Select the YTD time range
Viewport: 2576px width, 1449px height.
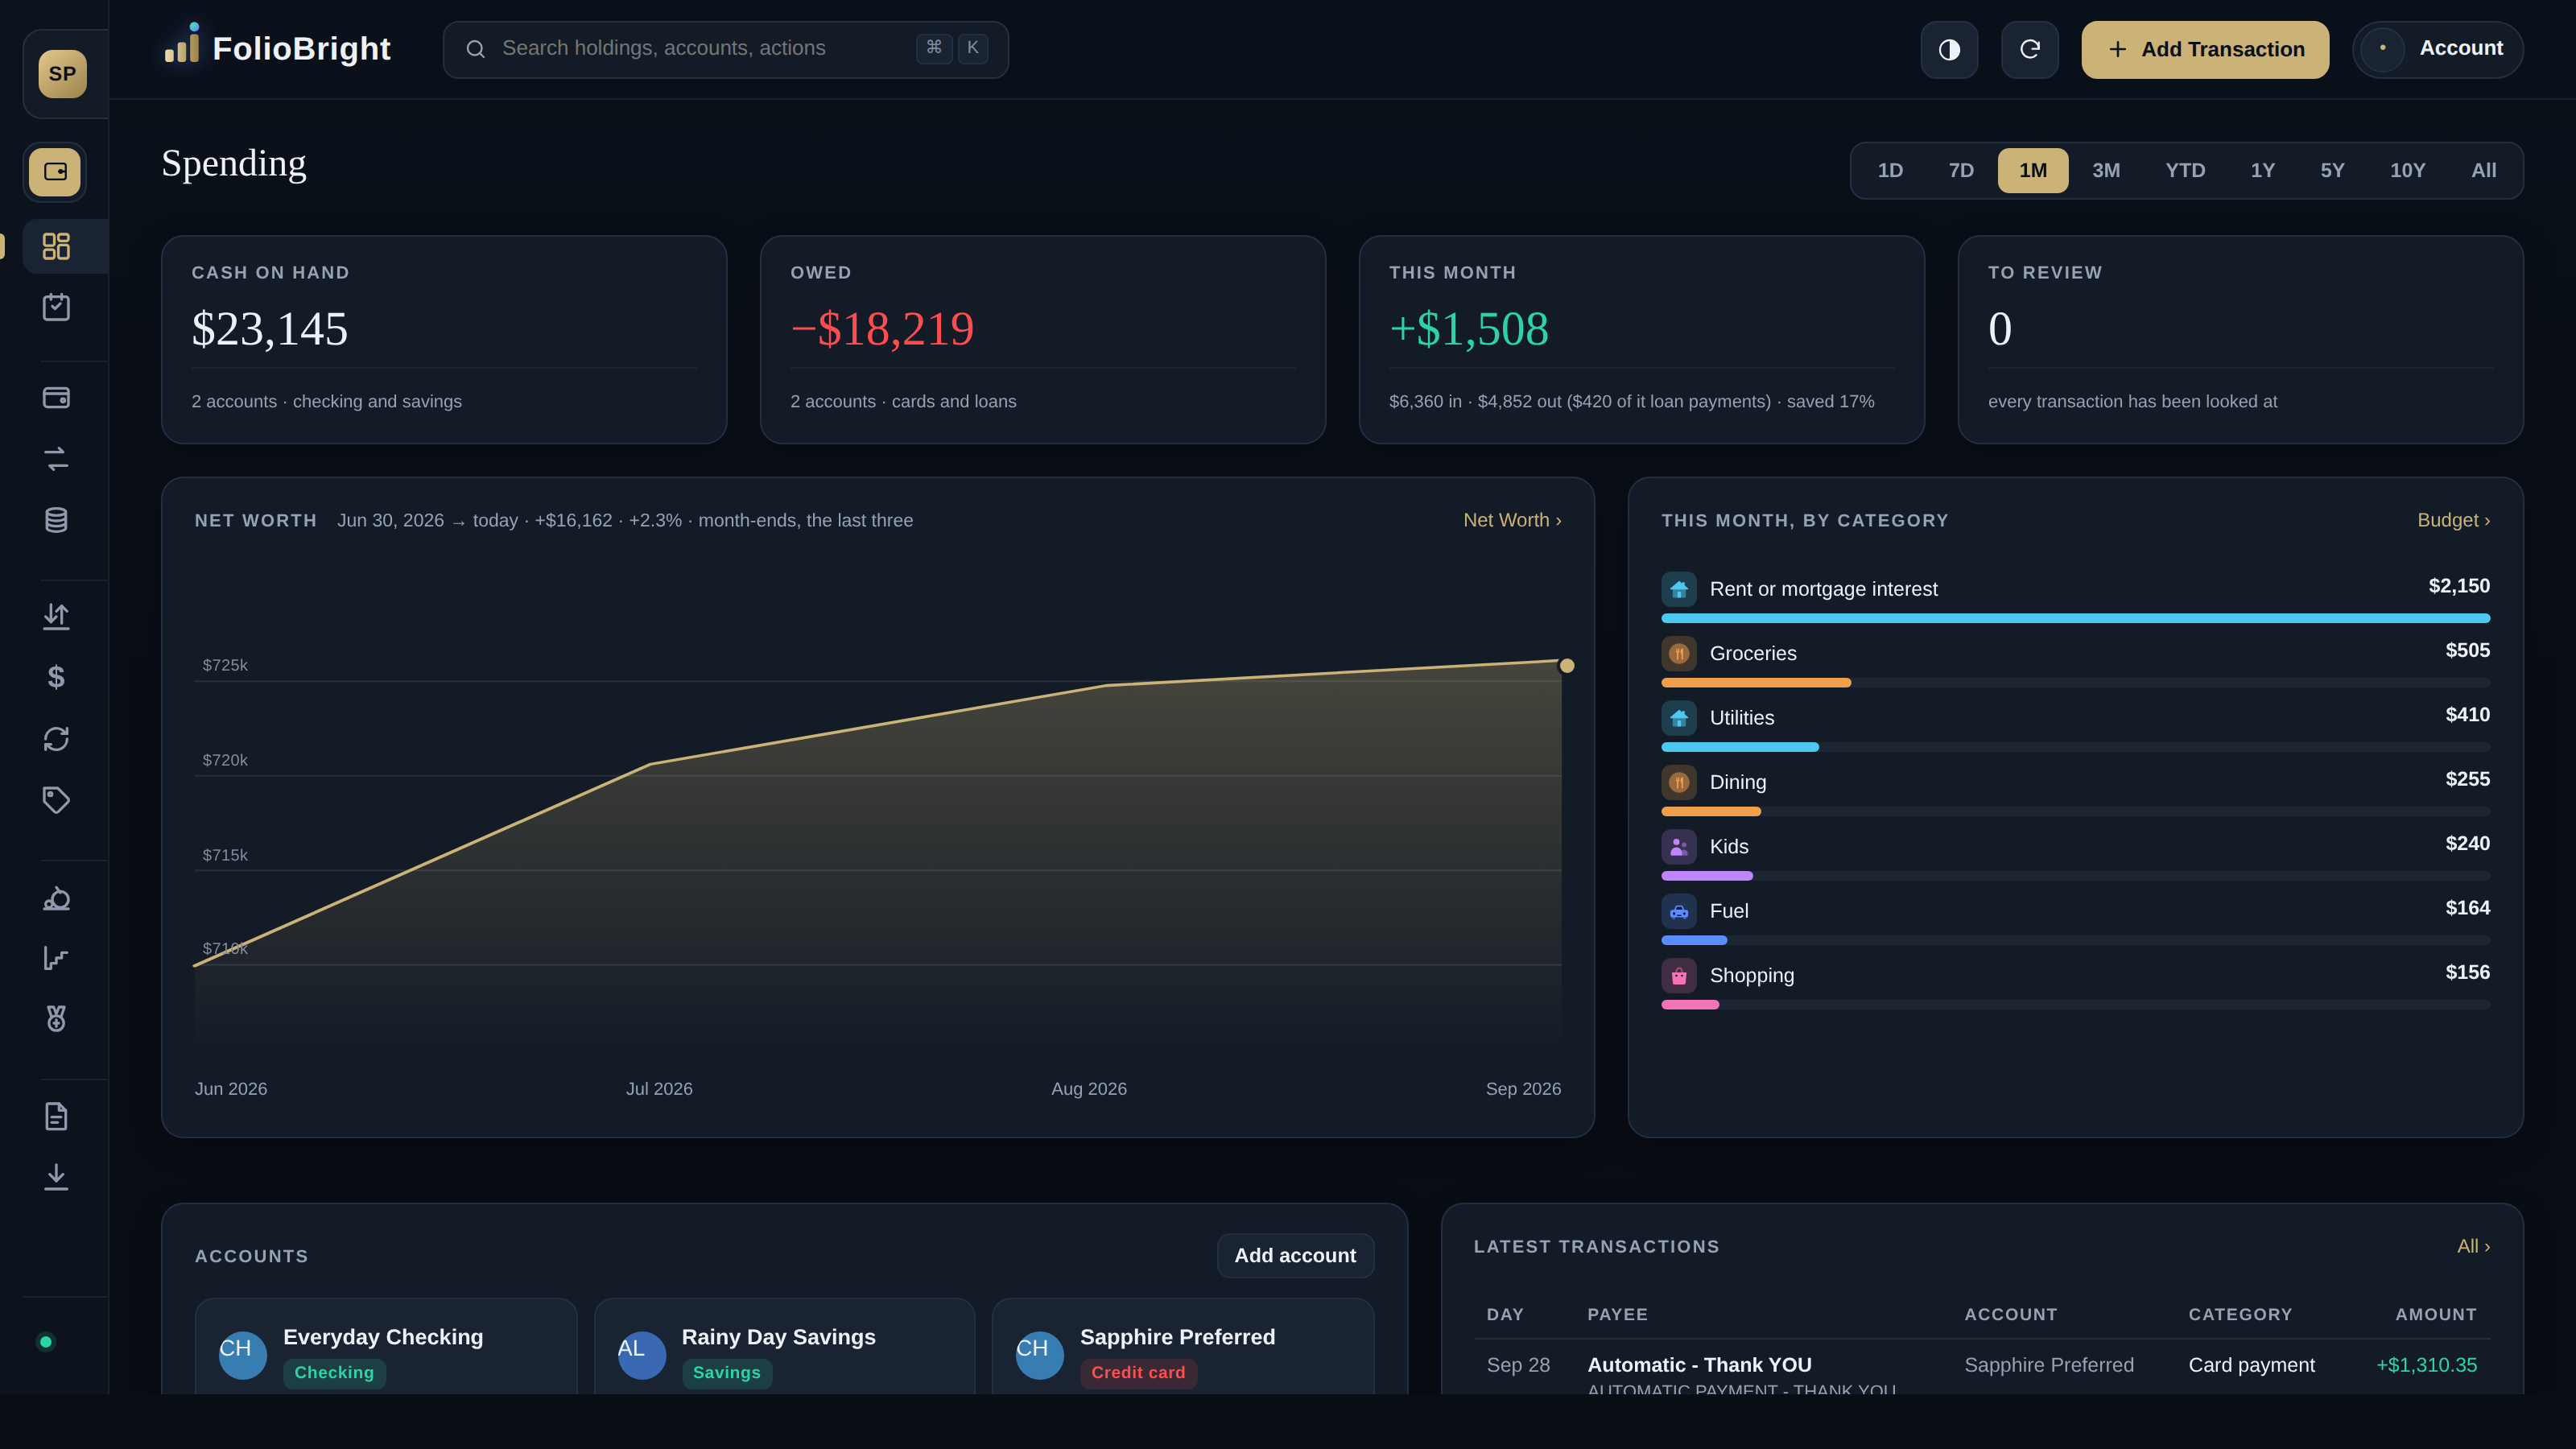[x=2185, y=171]
